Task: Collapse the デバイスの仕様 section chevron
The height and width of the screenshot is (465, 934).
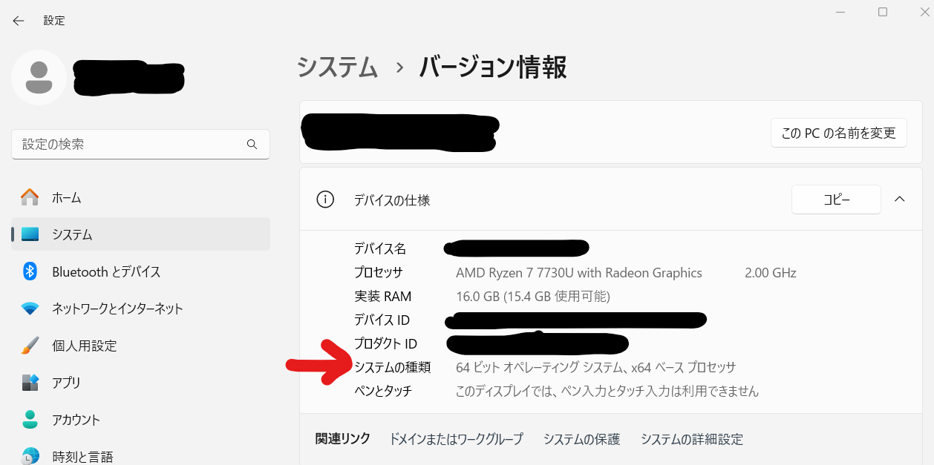Action: coord(899,199)
